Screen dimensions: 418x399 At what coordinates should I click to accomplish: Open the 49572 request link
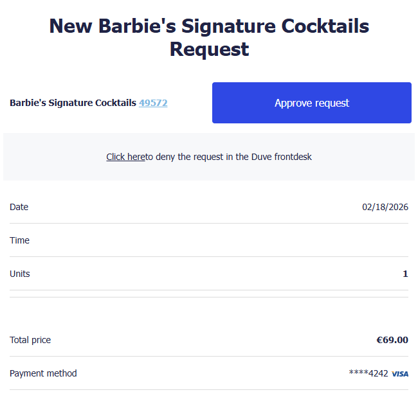153,103
